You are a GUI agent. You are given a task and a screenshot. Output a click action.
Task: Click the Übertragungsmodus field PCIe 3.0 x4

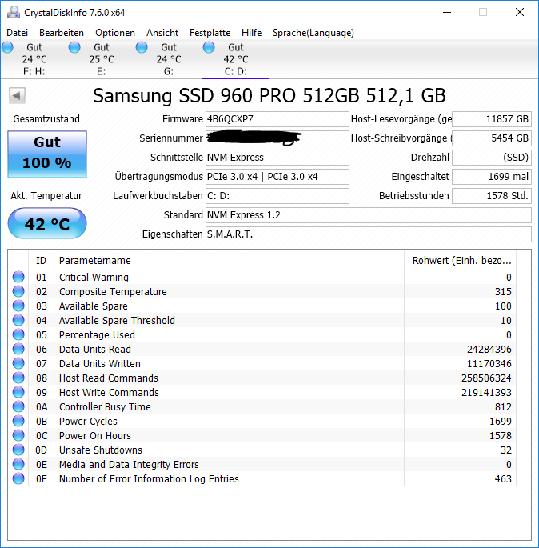pyautogui.click(x=277, y=177)
